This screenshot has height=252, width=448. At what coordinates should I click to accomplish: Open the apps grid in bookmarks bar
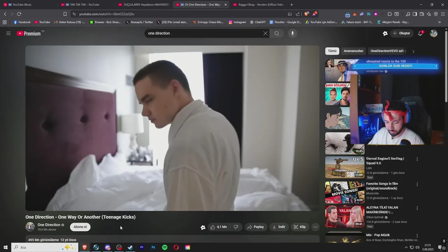[5, 22]
